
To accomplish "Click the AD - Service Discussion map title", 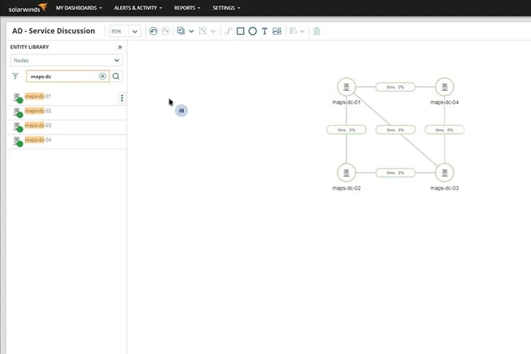I will click(x=53, y=31).
